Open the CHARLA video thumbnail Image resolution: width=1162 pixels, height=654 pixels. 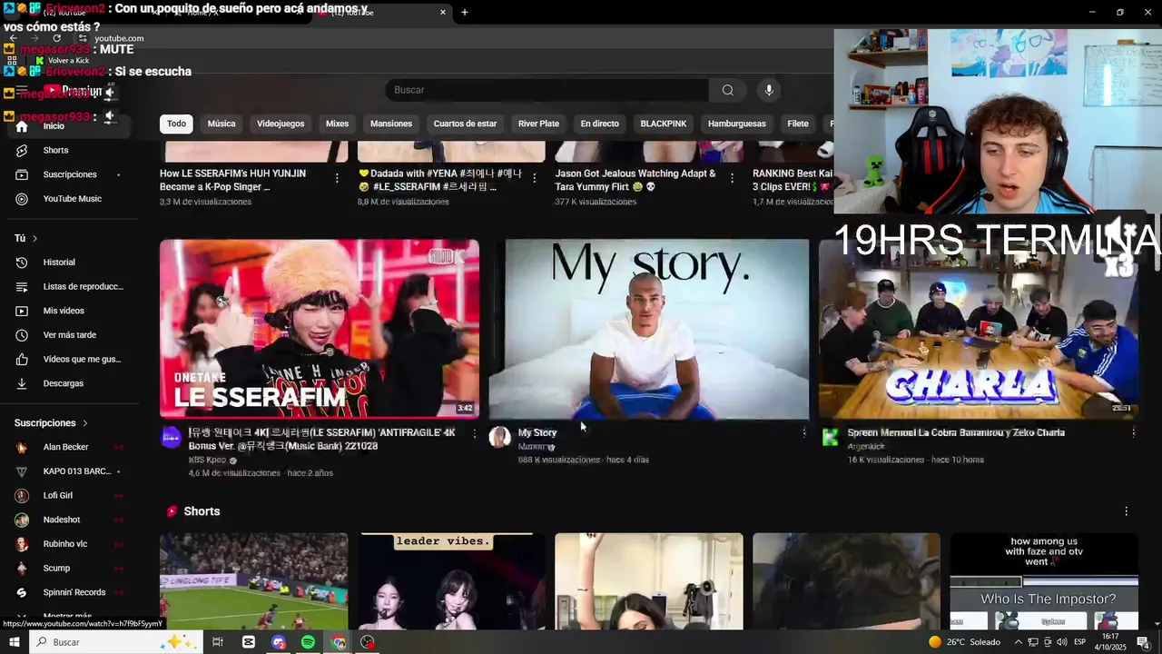(979, 329)
